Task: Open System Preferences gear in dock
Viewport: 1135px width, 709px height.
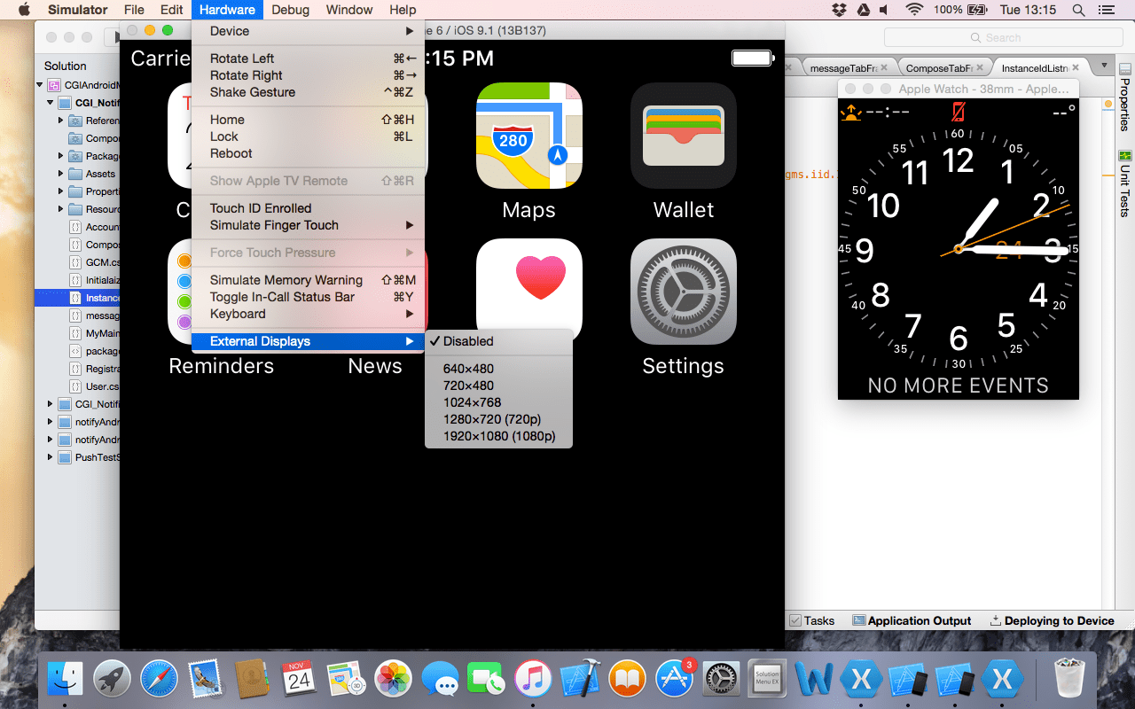Action: tap(721, 680)
